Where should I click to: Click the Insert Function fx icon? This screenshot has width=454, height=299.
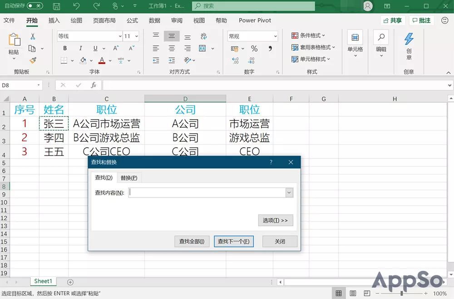coord(93,85)
